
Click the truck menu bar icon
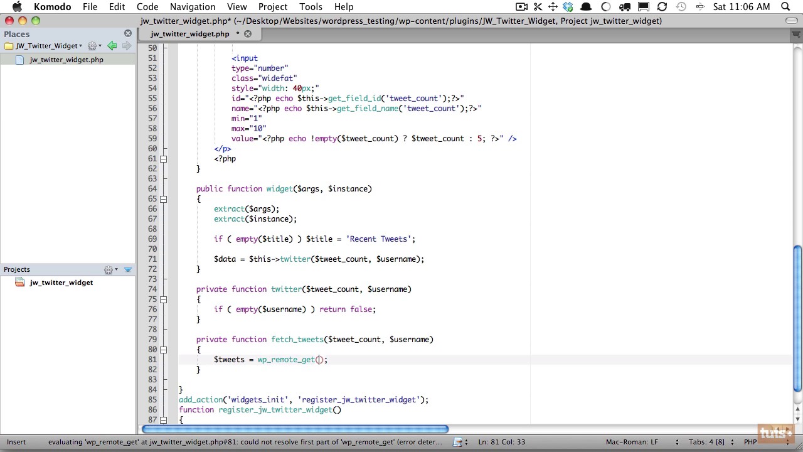tap(625, 7)
